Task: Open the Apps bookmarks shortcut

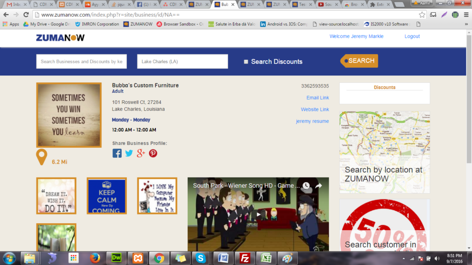Action: click(11, 24)
